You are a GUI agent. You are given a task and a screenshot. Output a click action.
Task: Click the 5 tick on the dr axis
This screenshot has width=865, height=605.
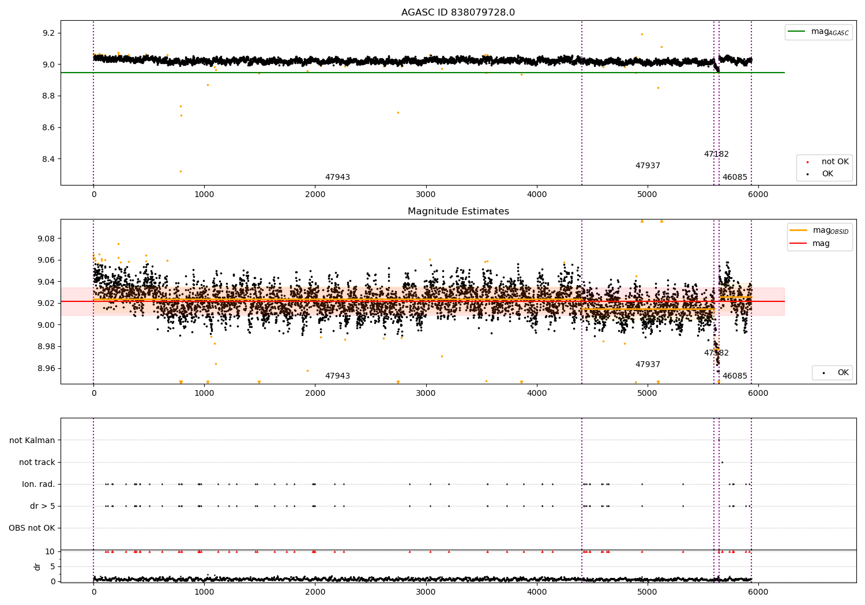(x=53, y=566)
